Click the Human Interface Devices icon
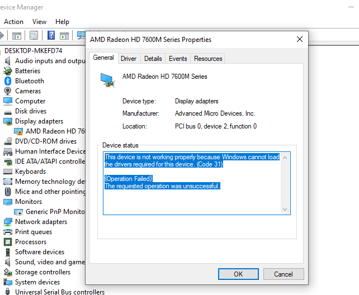 pyautogui.click(x=8, y=151)
